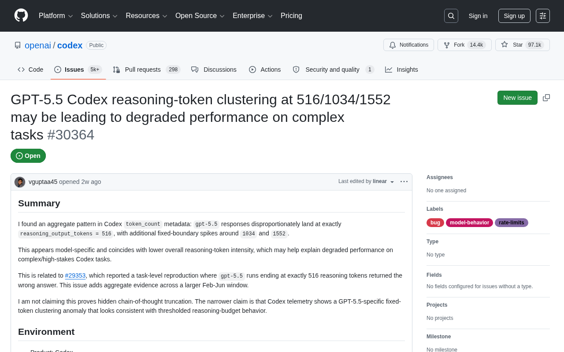Open the Security and quality tab

333,70
